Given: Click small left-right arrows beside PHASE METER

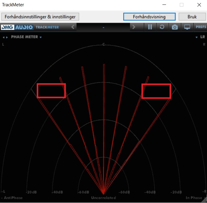Looking at the screenshot, I should (5, 37).
